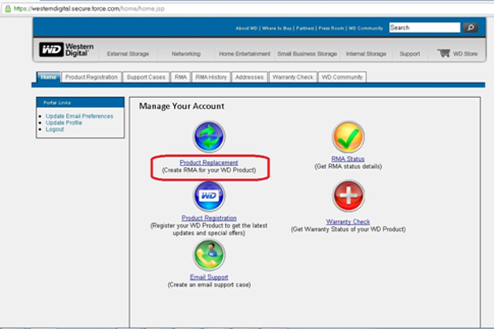Click the Product Replacement green arrows icon
The height and width of the screenshot is (329, 494).
tap(209, 138)
